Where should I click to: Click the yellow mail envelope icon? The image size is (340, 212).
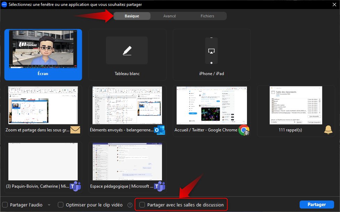[x=75, y=130]
